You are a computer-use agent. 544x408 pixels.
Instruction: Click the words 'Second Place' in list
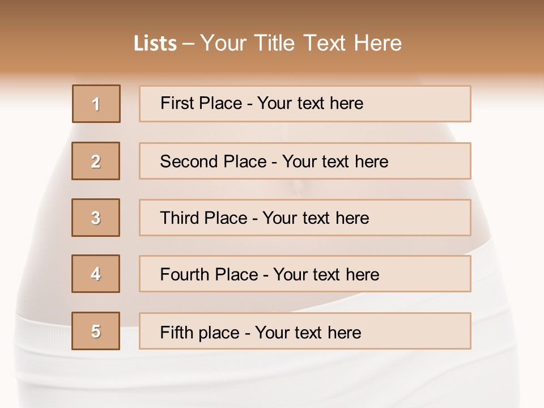coord(214,161)
